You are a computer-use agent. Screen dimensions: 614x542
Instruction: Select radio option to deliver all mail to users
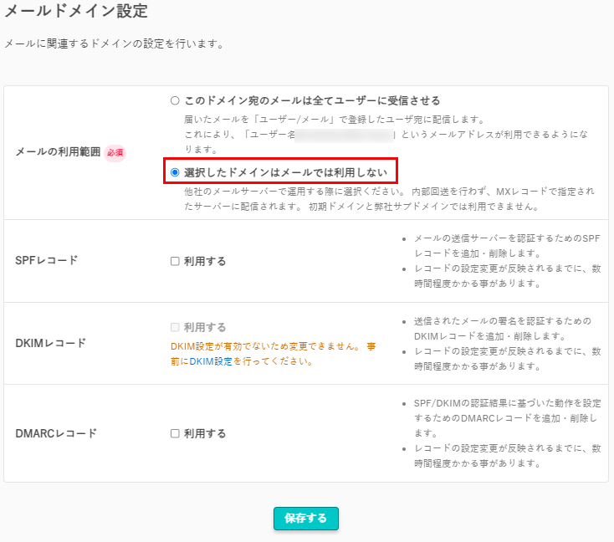click(175, 101)
